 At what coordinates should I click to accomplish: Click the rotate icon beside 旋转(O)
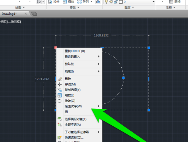coord(60,101)
